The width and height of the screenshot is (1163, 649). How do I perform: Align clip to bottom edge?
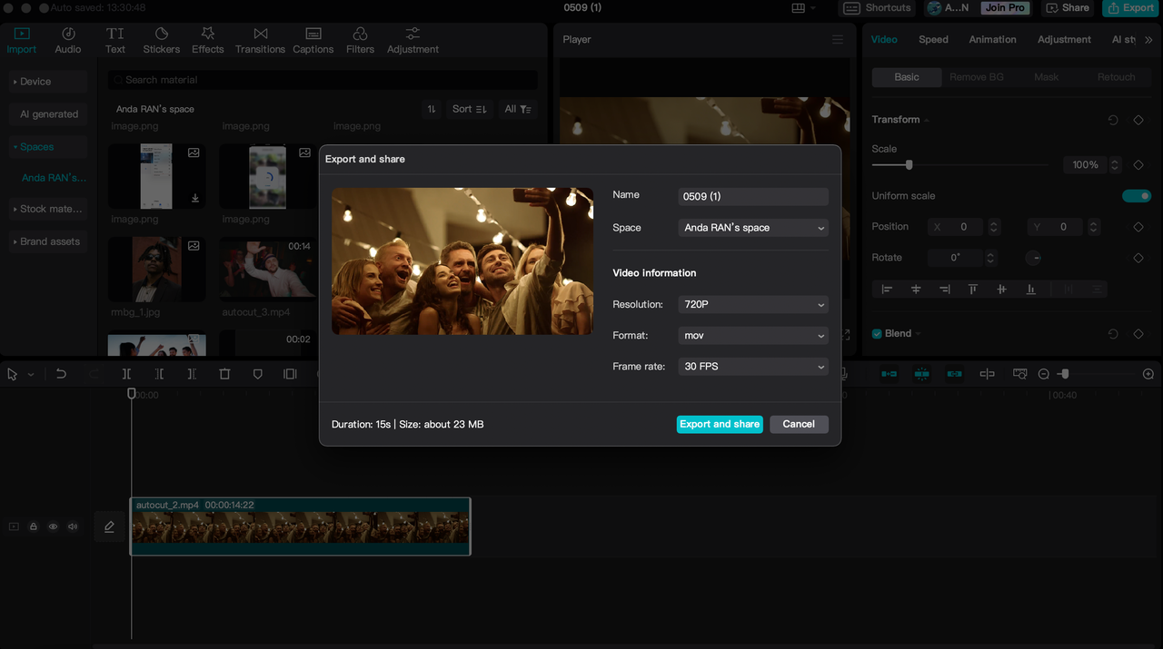[1030, 290]
